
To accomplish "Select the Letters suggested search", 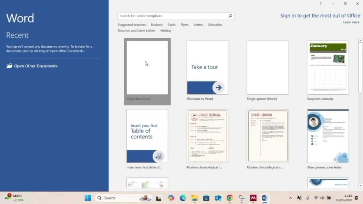I will point(198,25).
